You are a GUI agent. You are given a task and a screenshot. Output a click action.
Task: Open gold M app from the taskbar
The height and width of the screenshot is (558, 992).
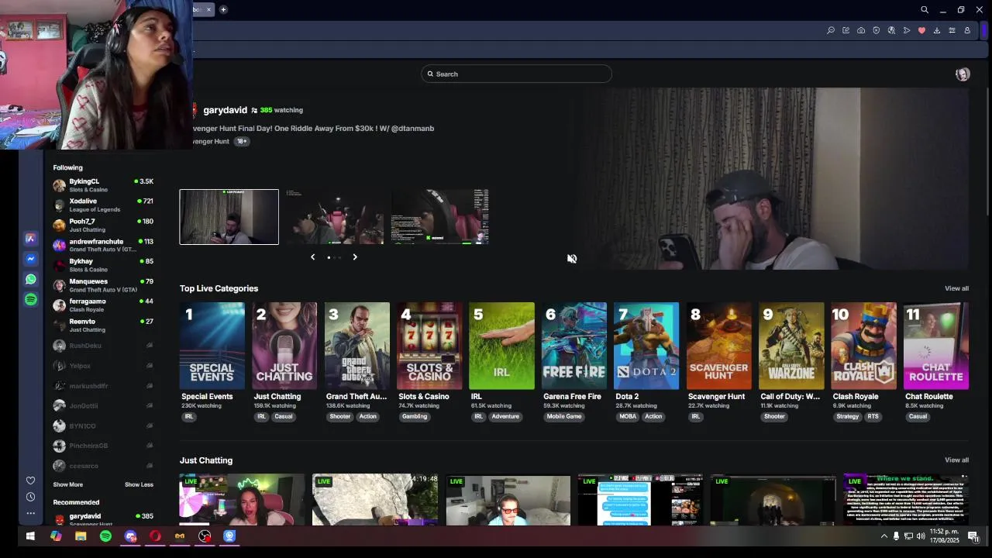click(x=180, y=536)
